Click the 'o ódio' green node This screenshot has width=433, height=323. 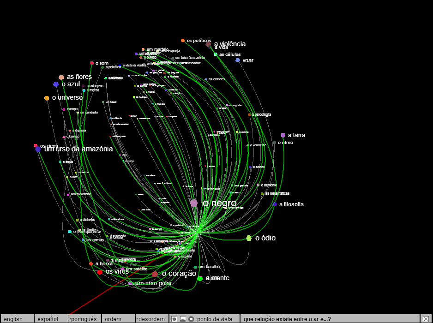click(249, 238)
